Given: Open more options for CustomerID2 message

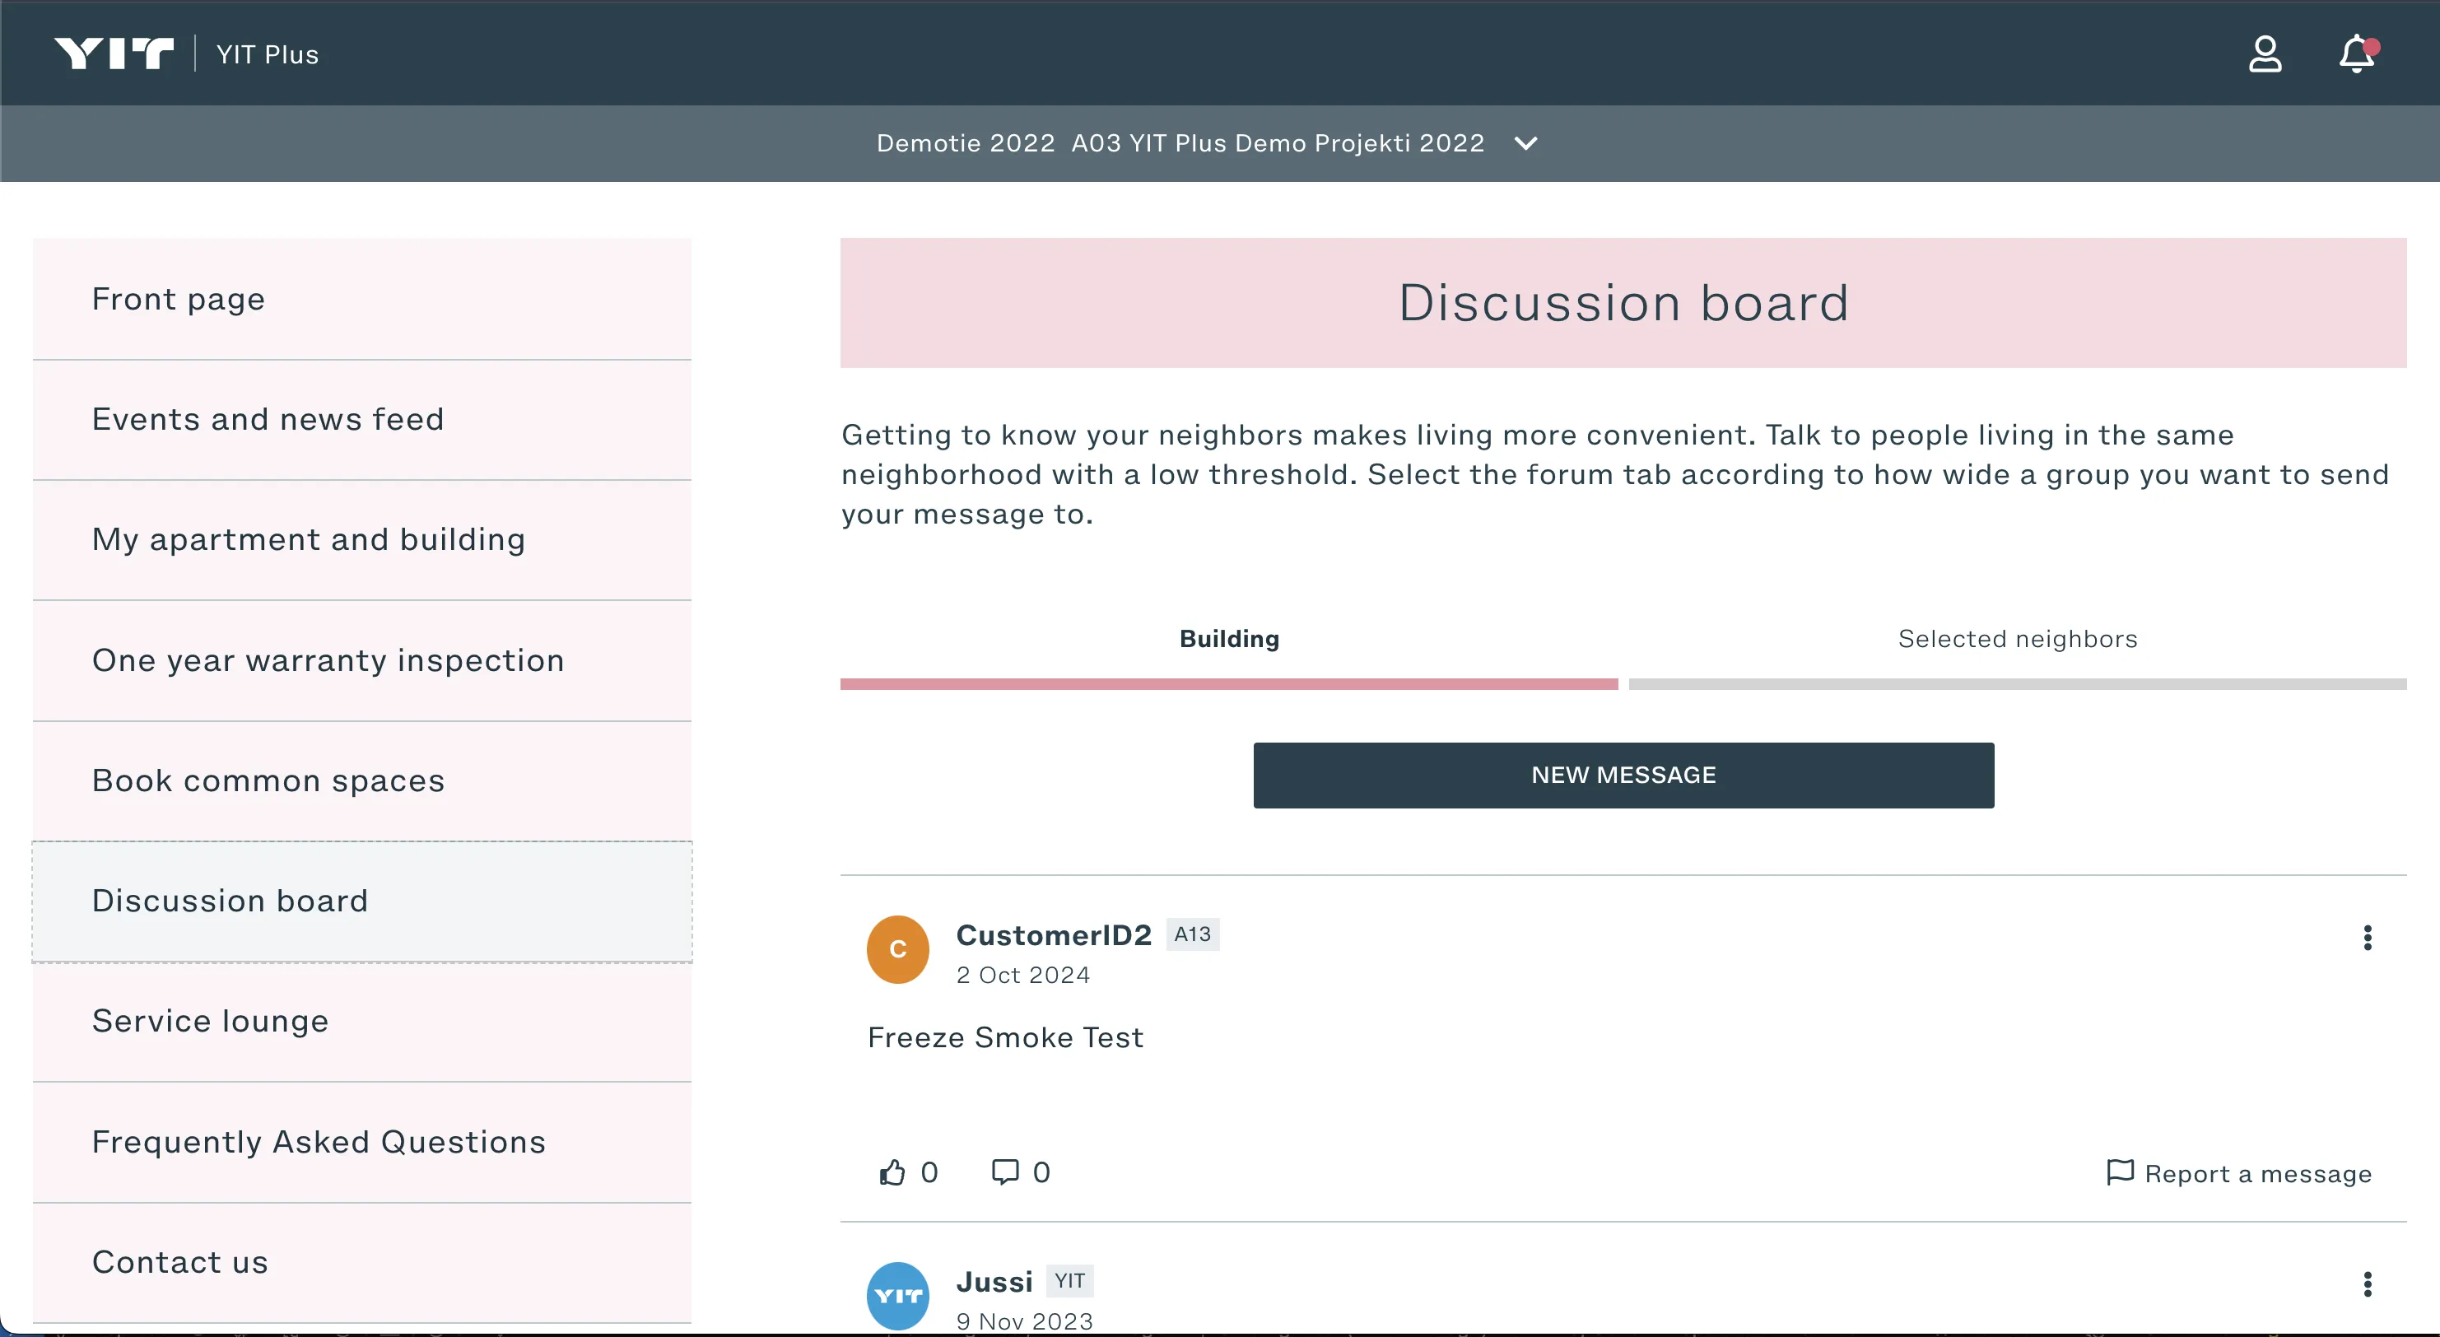Looking at the screenshot, I should click(x=2367, y=937).
